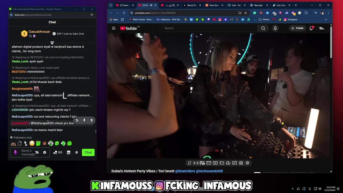The height and width of the screenshot is (193, 343).
Task: Click the youtube.com address bar
Action: (185, 13)
